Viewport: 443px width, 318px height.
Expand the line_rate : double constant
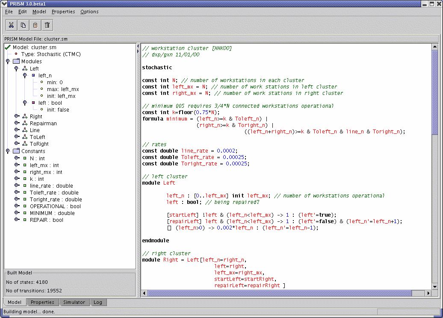[17, 185]
